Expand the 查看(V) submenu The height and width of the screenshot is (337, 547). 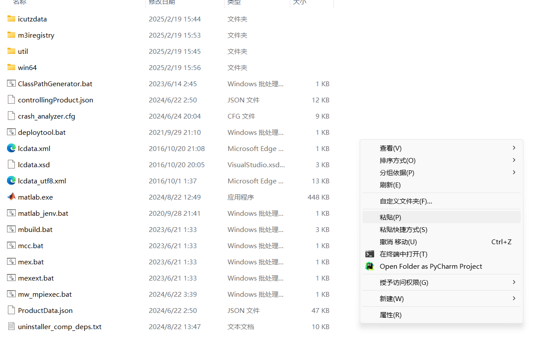click(x=391, y=148)
